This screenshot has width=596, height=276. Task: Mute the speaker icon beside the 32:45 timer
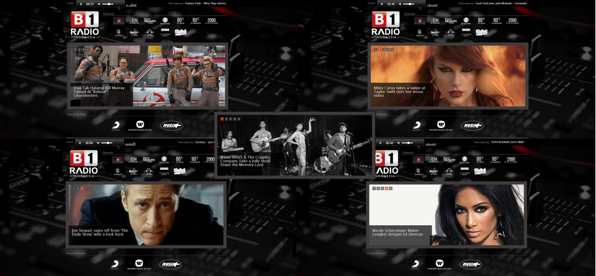click(399, 3)
